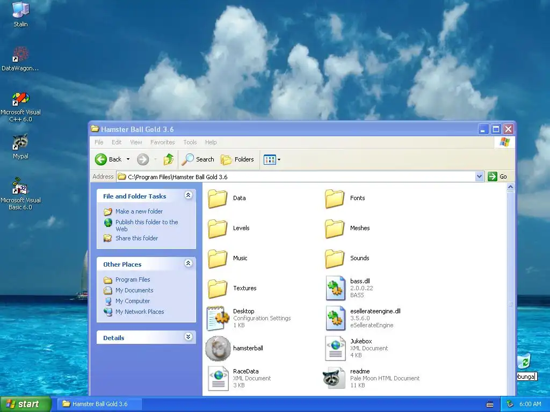Click Share this folder link
The width and height of the screenshot is (550, 412).
pos(137,238)
